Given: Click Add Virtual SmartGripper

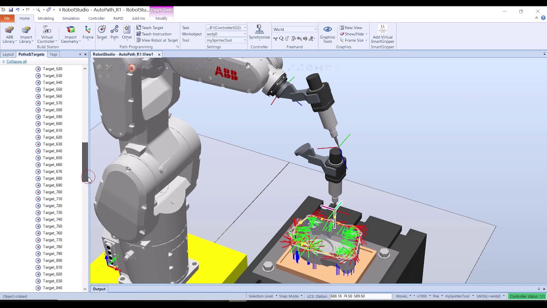Looking at the screenshot, I should point(382,34).
